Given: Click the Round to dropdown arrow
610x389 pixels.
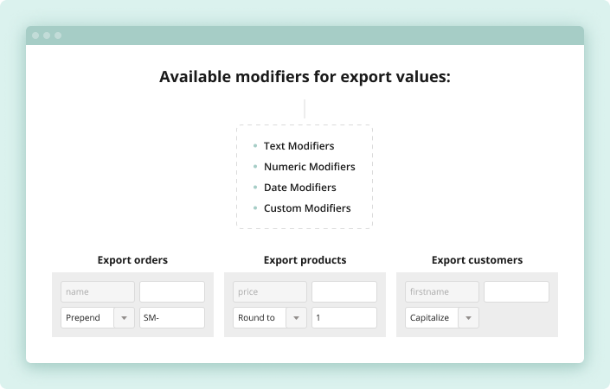Looking at the screenshot, I should [x=297, y=318].
